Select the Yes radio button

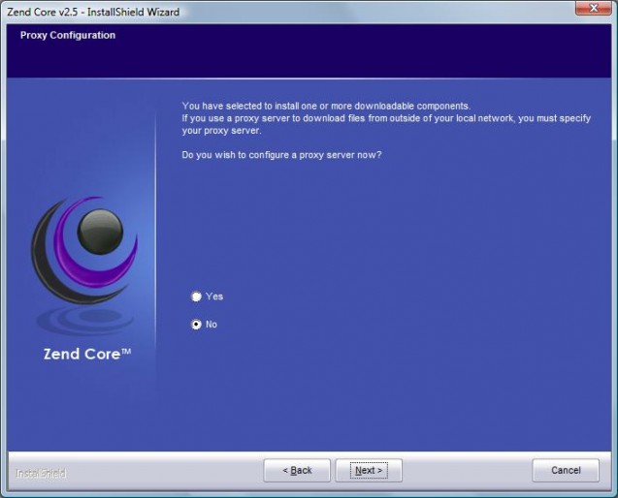(x=196, y=296)
